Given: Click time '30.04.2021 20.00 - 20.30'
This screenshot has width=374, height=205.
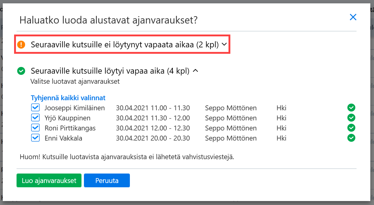Looking at the screenshot, I should (x=153, y=138).
